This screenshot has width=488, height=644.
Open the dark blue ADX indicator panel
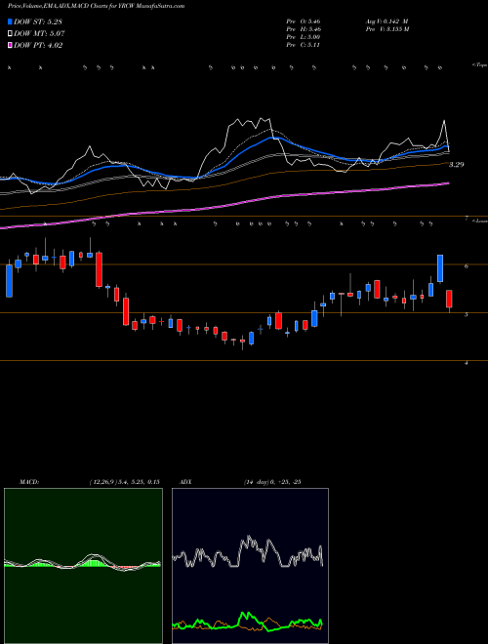(x=250, y=566)
